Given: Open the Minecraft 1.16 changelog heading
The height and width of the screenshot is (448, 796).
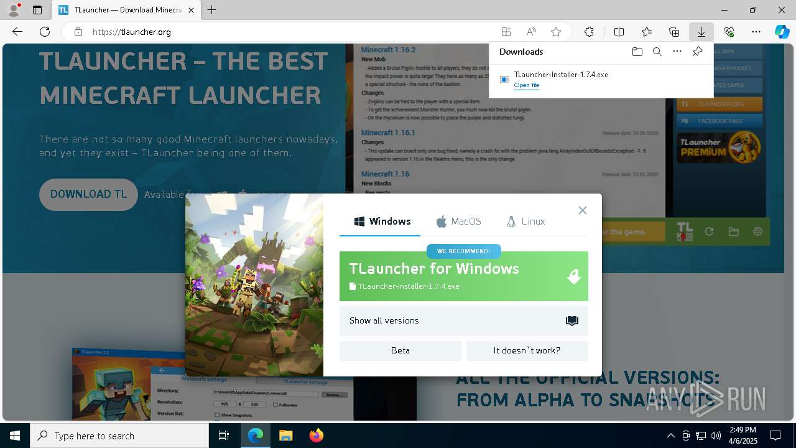Looking at the screenshot, I should 385,174.
